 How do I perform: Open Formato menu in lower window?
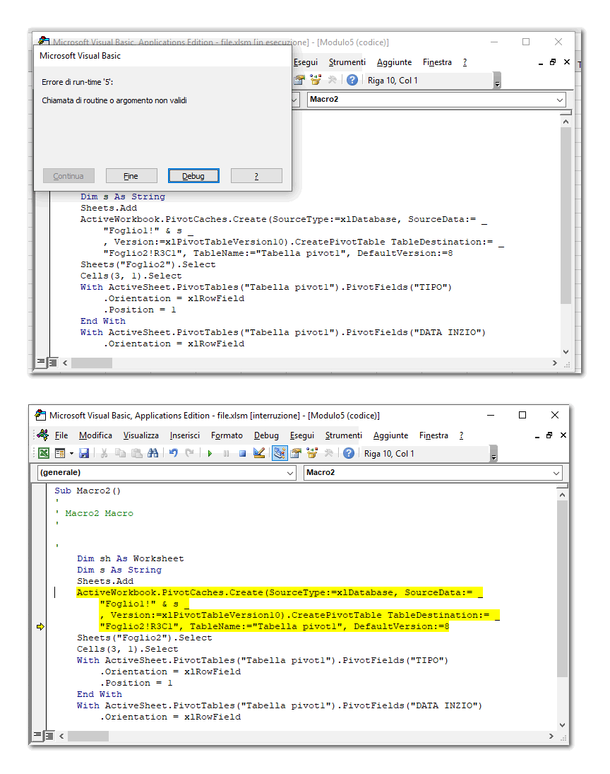click(227, 435)
